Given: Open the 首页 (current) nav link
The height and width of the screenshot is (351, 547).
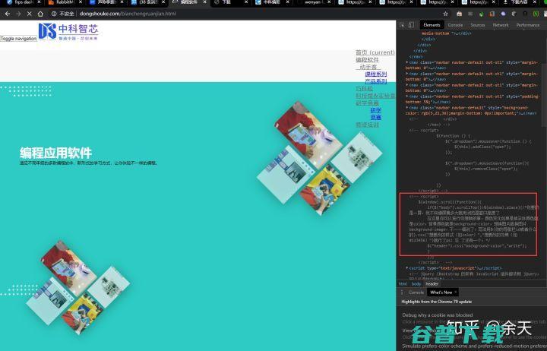Looking at the screenshot, I should coord(375,52).
